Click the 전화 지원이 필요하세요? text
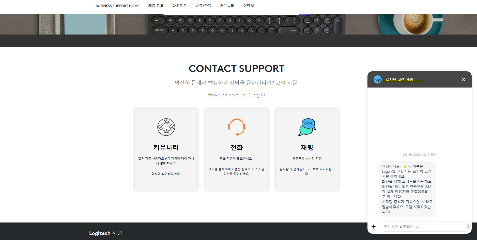 coord(237,159)
